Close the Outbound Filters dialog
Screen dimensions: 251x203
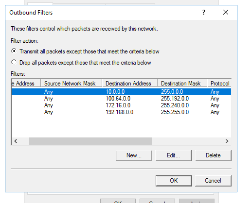click(x=226, y=12)
